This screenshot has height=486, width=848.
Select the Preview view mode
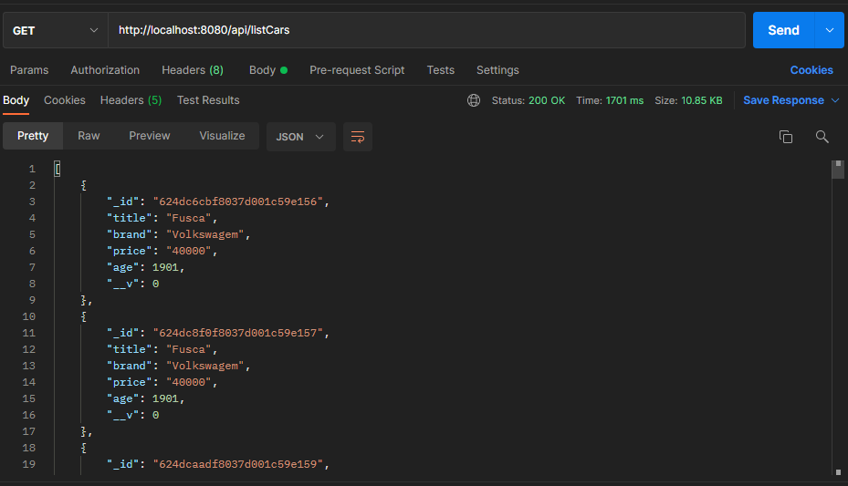coord(150,136)
